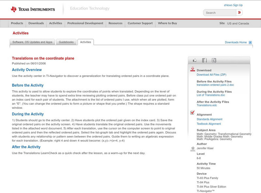Click Download All Files (ZIP)
The width and height of the screenshot is (261, 193).
pos(211,75)
